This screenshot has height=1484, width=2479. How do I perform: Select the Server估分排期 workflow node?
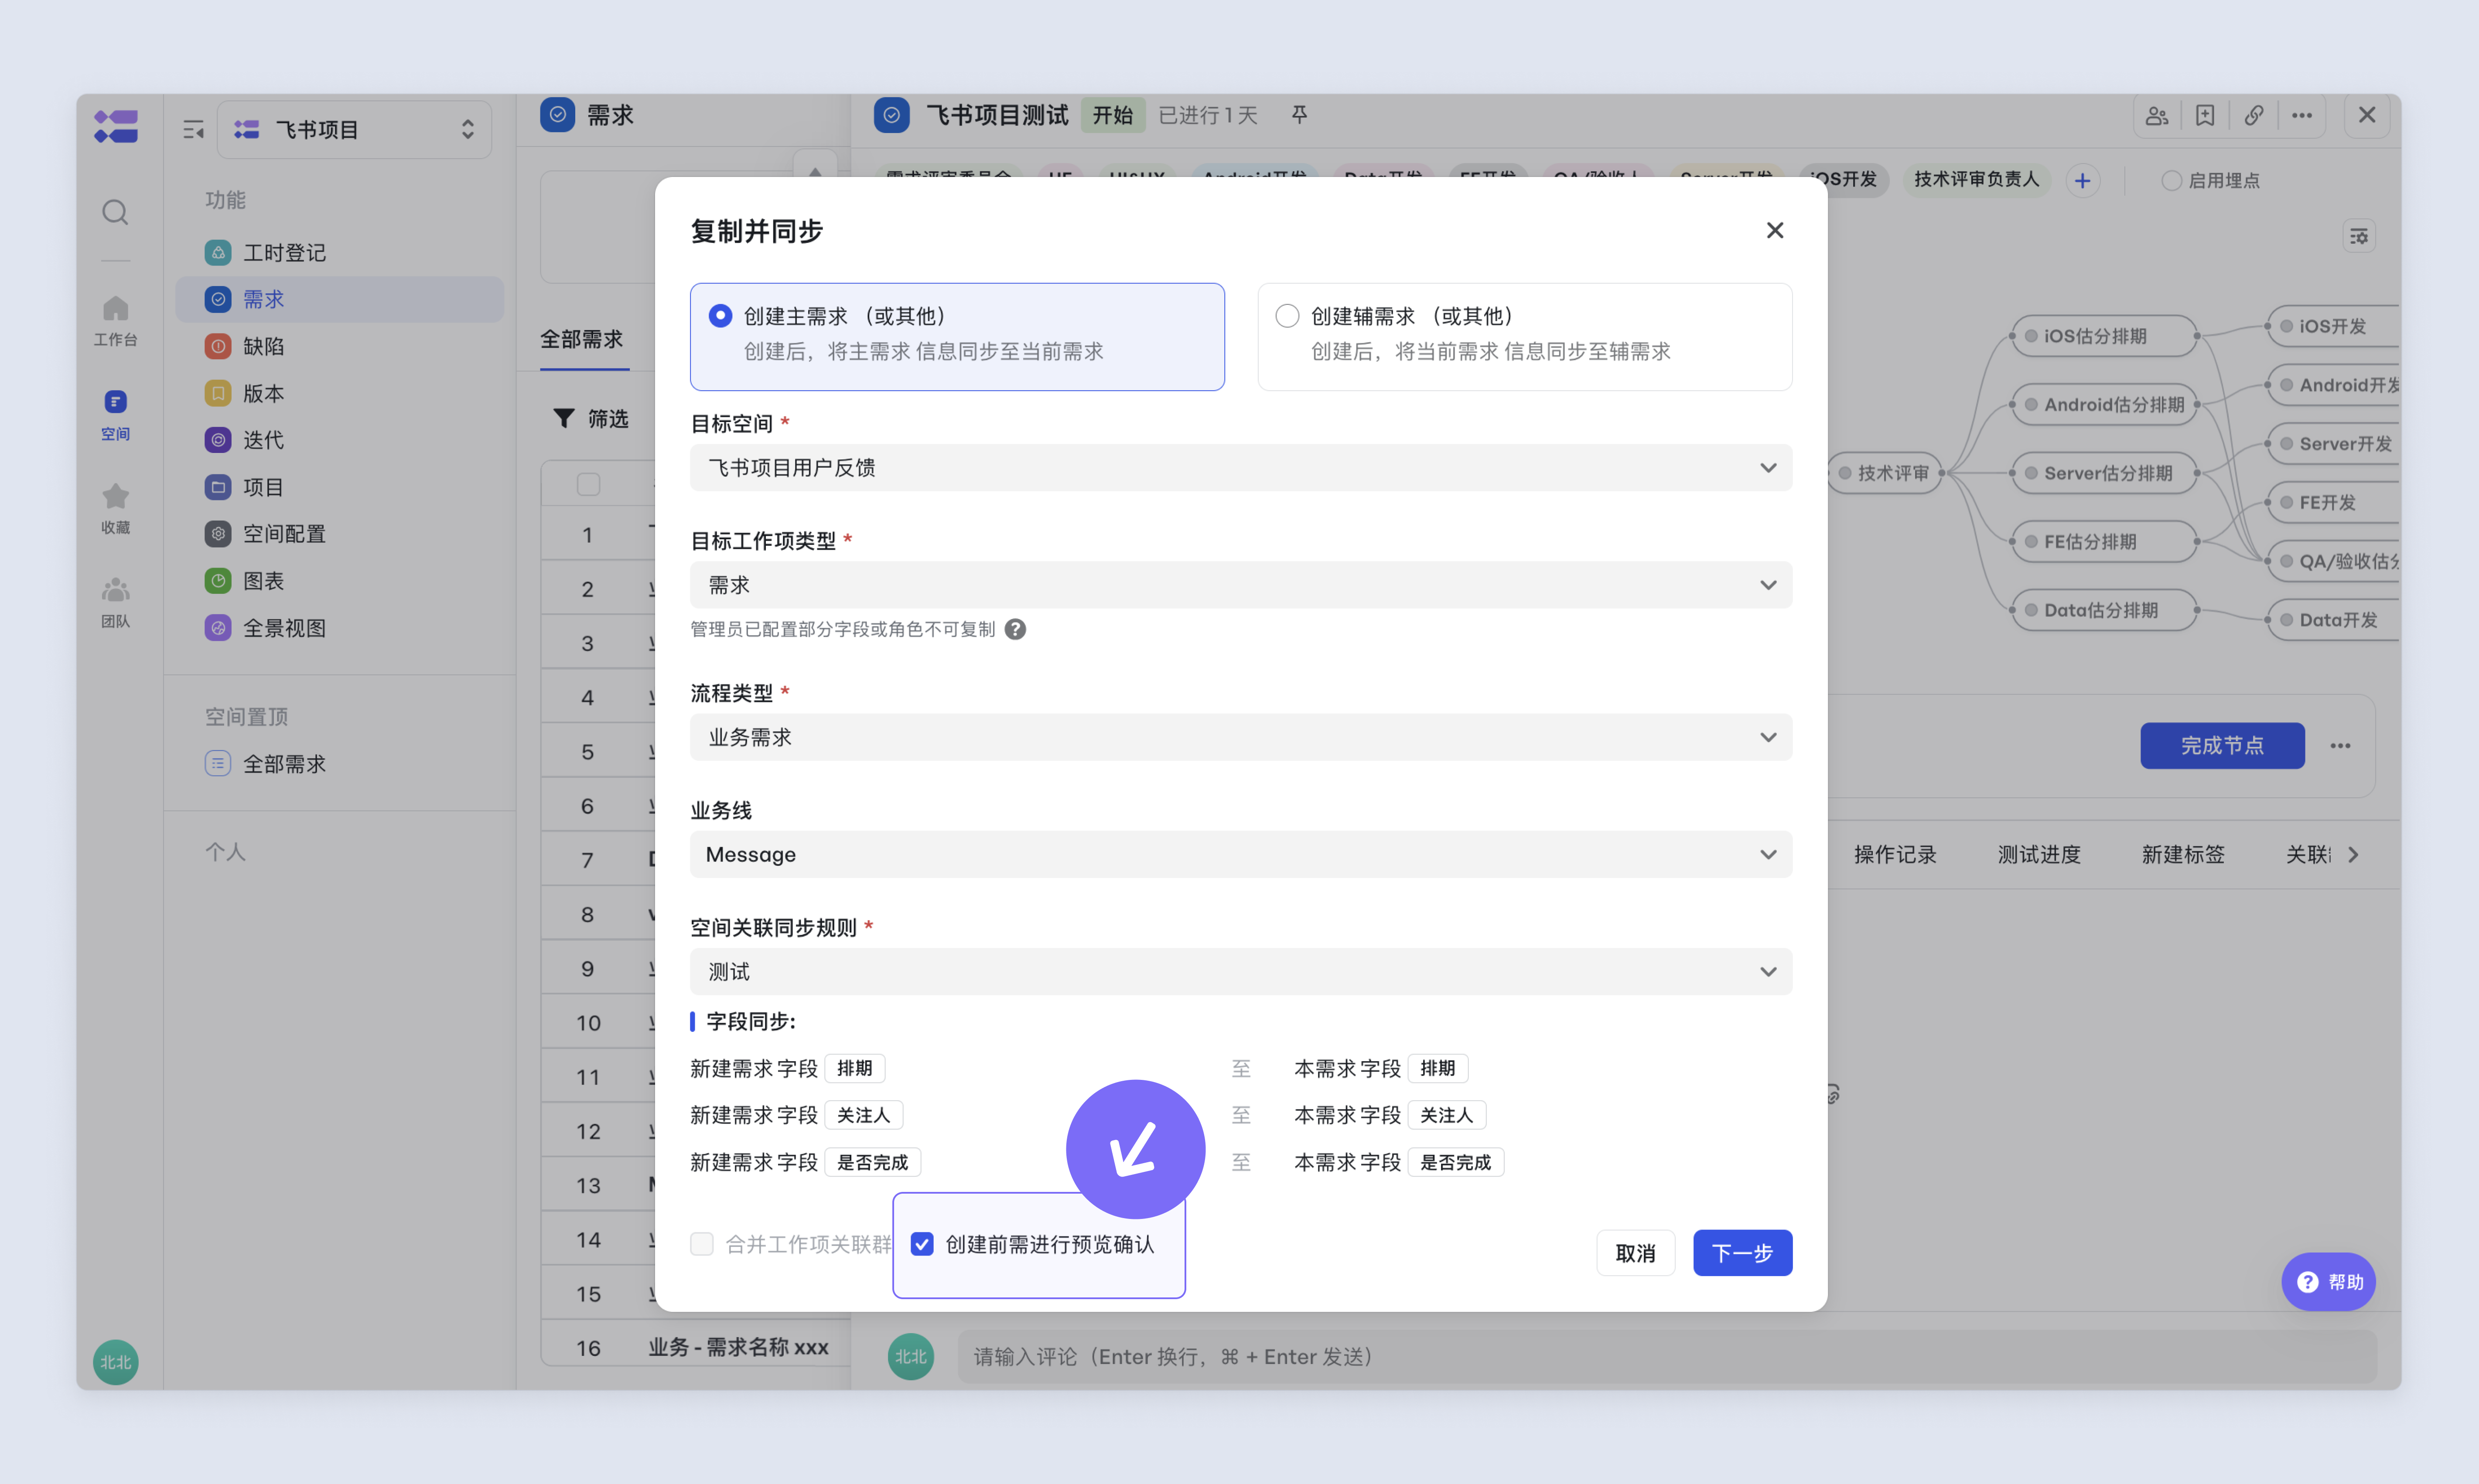coord(2105,473)
